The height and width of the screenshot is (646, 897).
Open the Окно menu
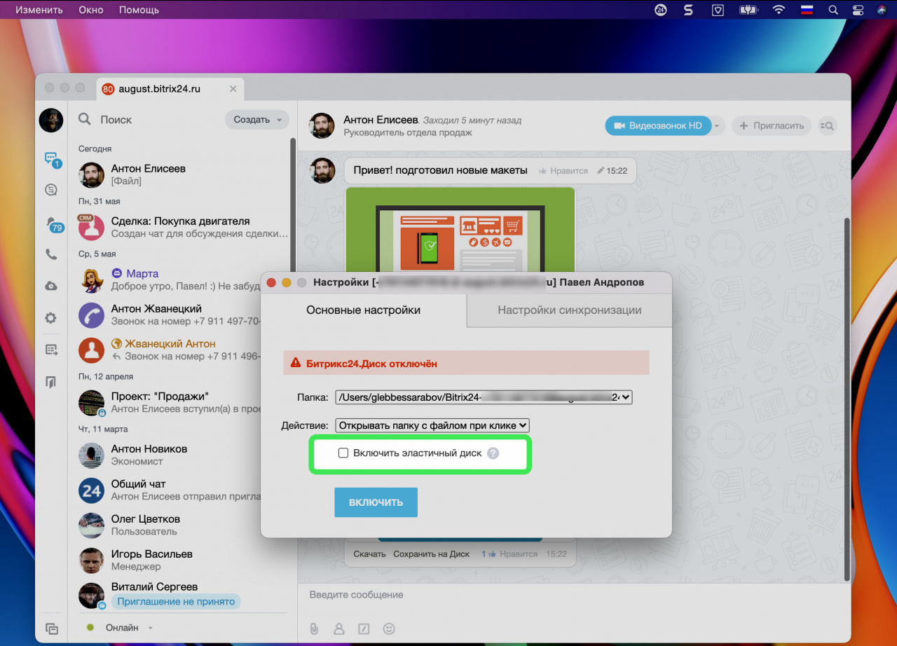click(91, 10)
